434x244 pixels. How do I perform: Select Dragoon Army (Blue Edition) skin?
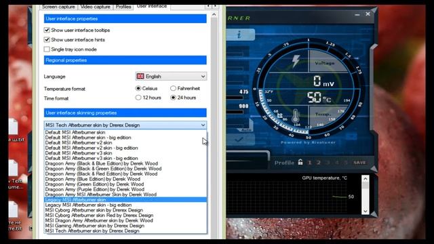125,179
